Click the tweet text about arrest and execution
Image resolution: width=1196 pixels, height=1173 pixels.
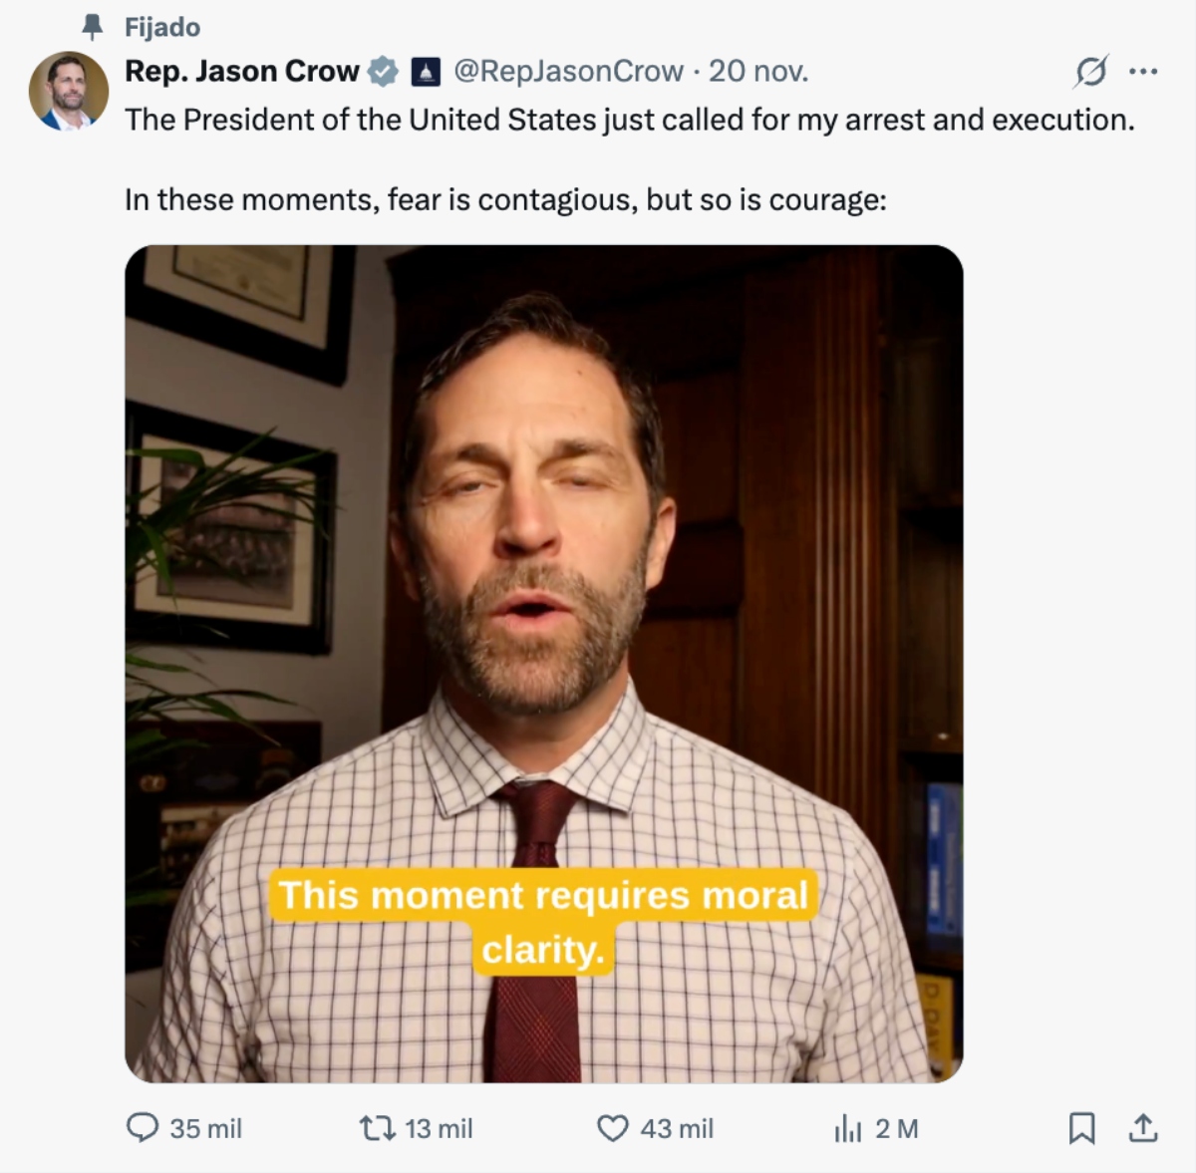[x=629, y=120]
